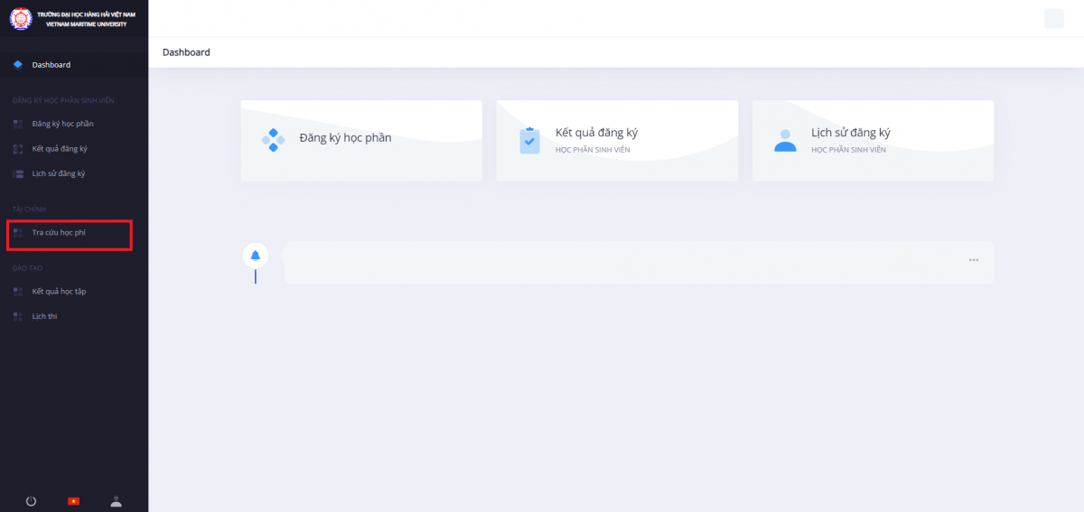Screen dimensions: 1084x512
Task: Go to Kết quả đăng ký in the sidebar
Action: coord(60,148)
